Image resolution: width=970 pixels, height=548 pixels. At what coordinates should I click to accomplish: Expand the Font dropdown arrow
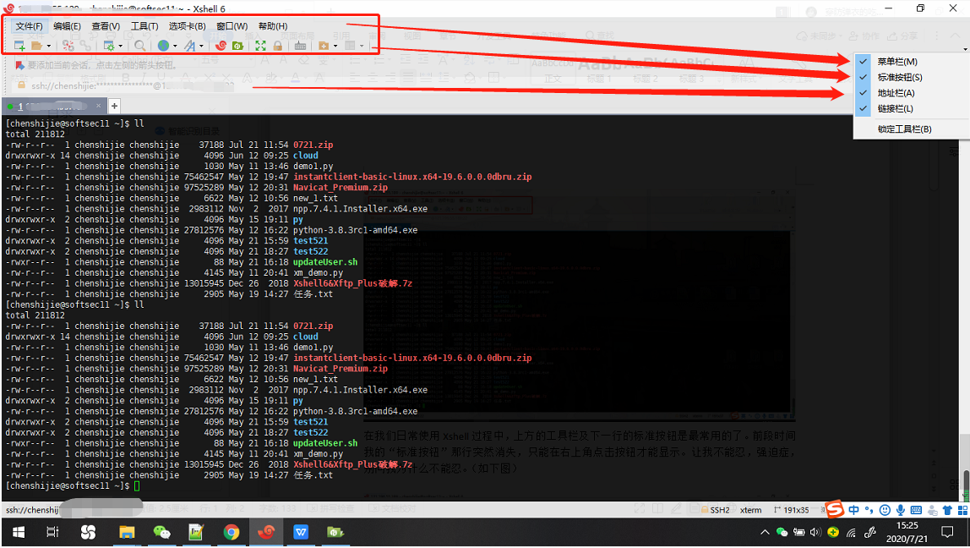202,46
